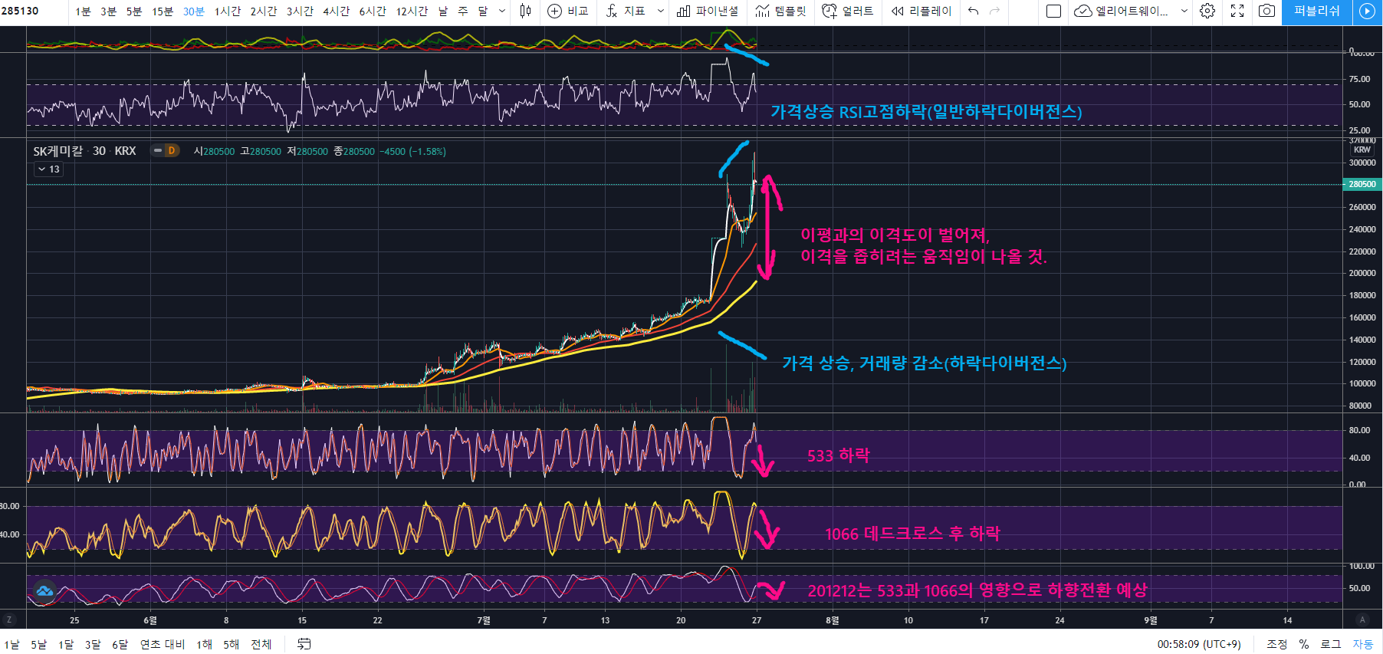Click the orange D badge near symbol name
Viewport: 1383px width, 654px height.
[x=172, y=151]
